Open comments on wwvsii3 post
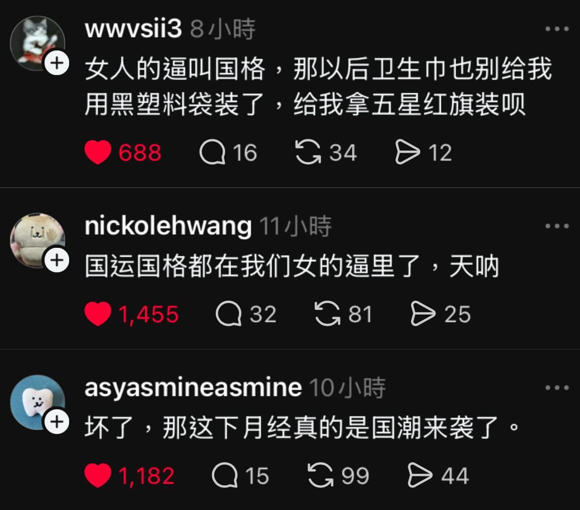Viewport: 580px width, 510px height. click(212, 152)
